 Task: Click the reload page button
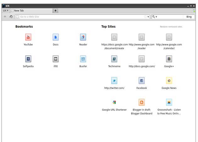pos(11,17)
